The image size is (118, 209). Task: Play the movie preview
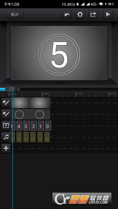[108, 14]
